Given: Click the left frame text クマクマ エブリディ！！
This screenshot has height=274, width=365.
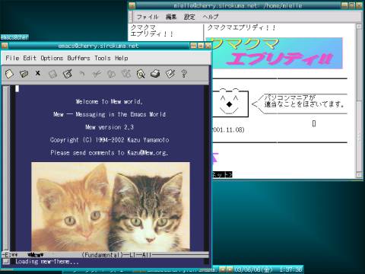Looking at the screenshot, I should 151,30.
